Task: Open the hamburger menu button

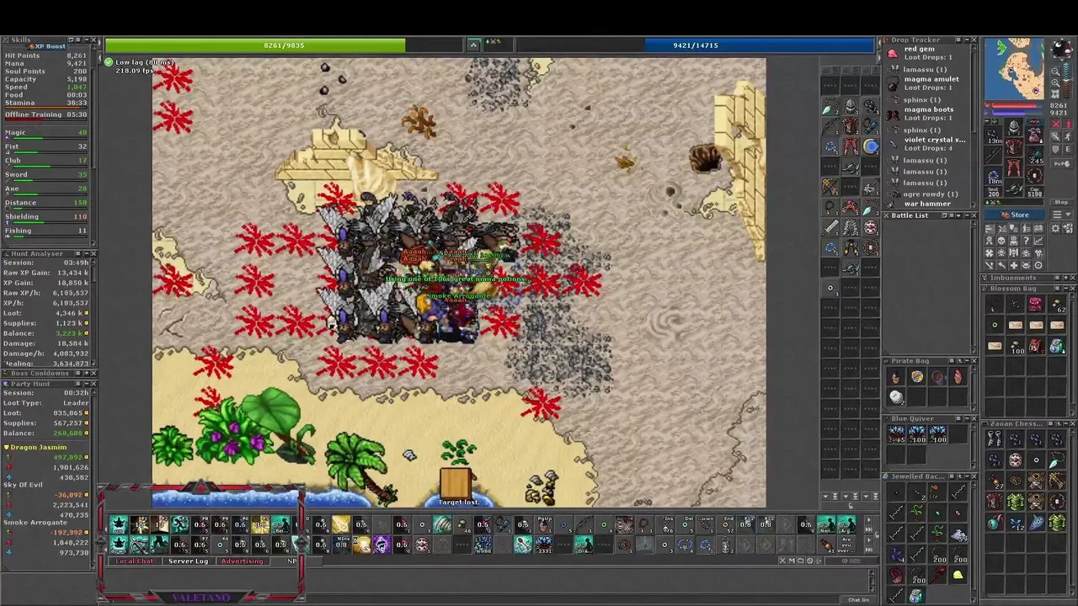Action: click(1057, 214)
